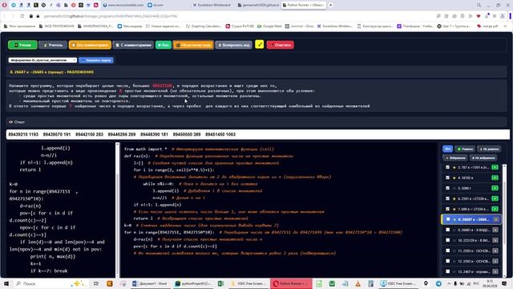Check the checkbox for task 9

(x=448, y=230)
